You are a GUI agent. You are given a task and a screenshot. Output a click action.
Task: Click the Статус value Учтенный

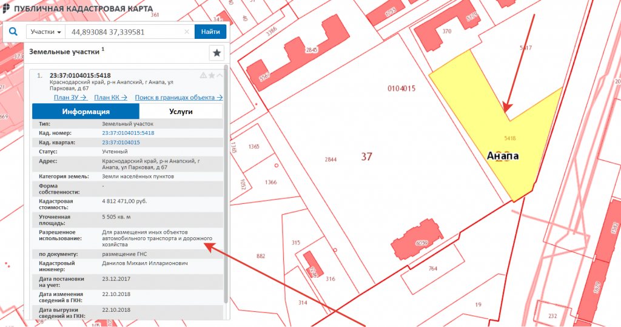coord(115,152)
